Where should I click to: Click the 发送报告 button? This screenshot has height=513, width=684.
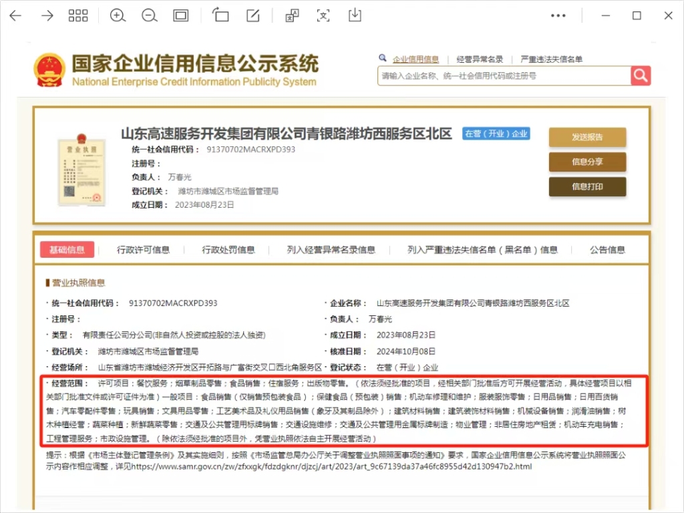pyautogui.click(x=587, y=137)
